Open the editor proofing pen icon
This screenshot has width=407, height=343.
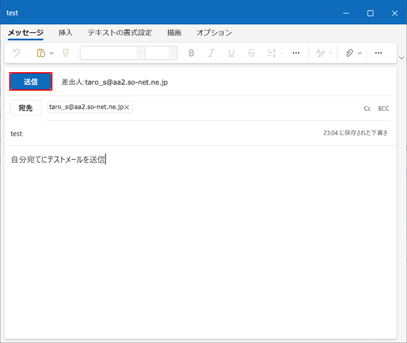(320, 53)
